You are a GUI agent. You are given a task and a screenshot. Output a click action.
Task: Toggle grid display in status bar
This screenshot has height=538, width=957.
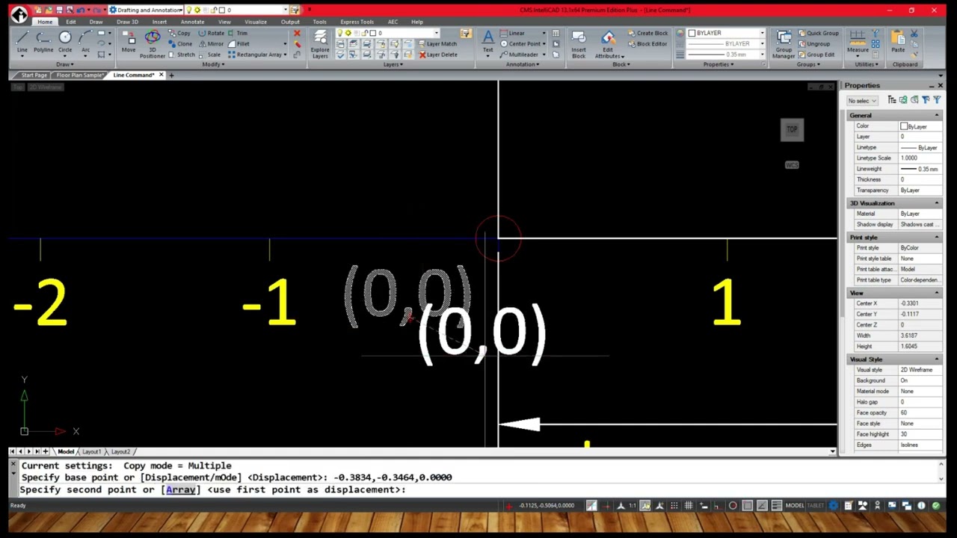click(689, 506)
